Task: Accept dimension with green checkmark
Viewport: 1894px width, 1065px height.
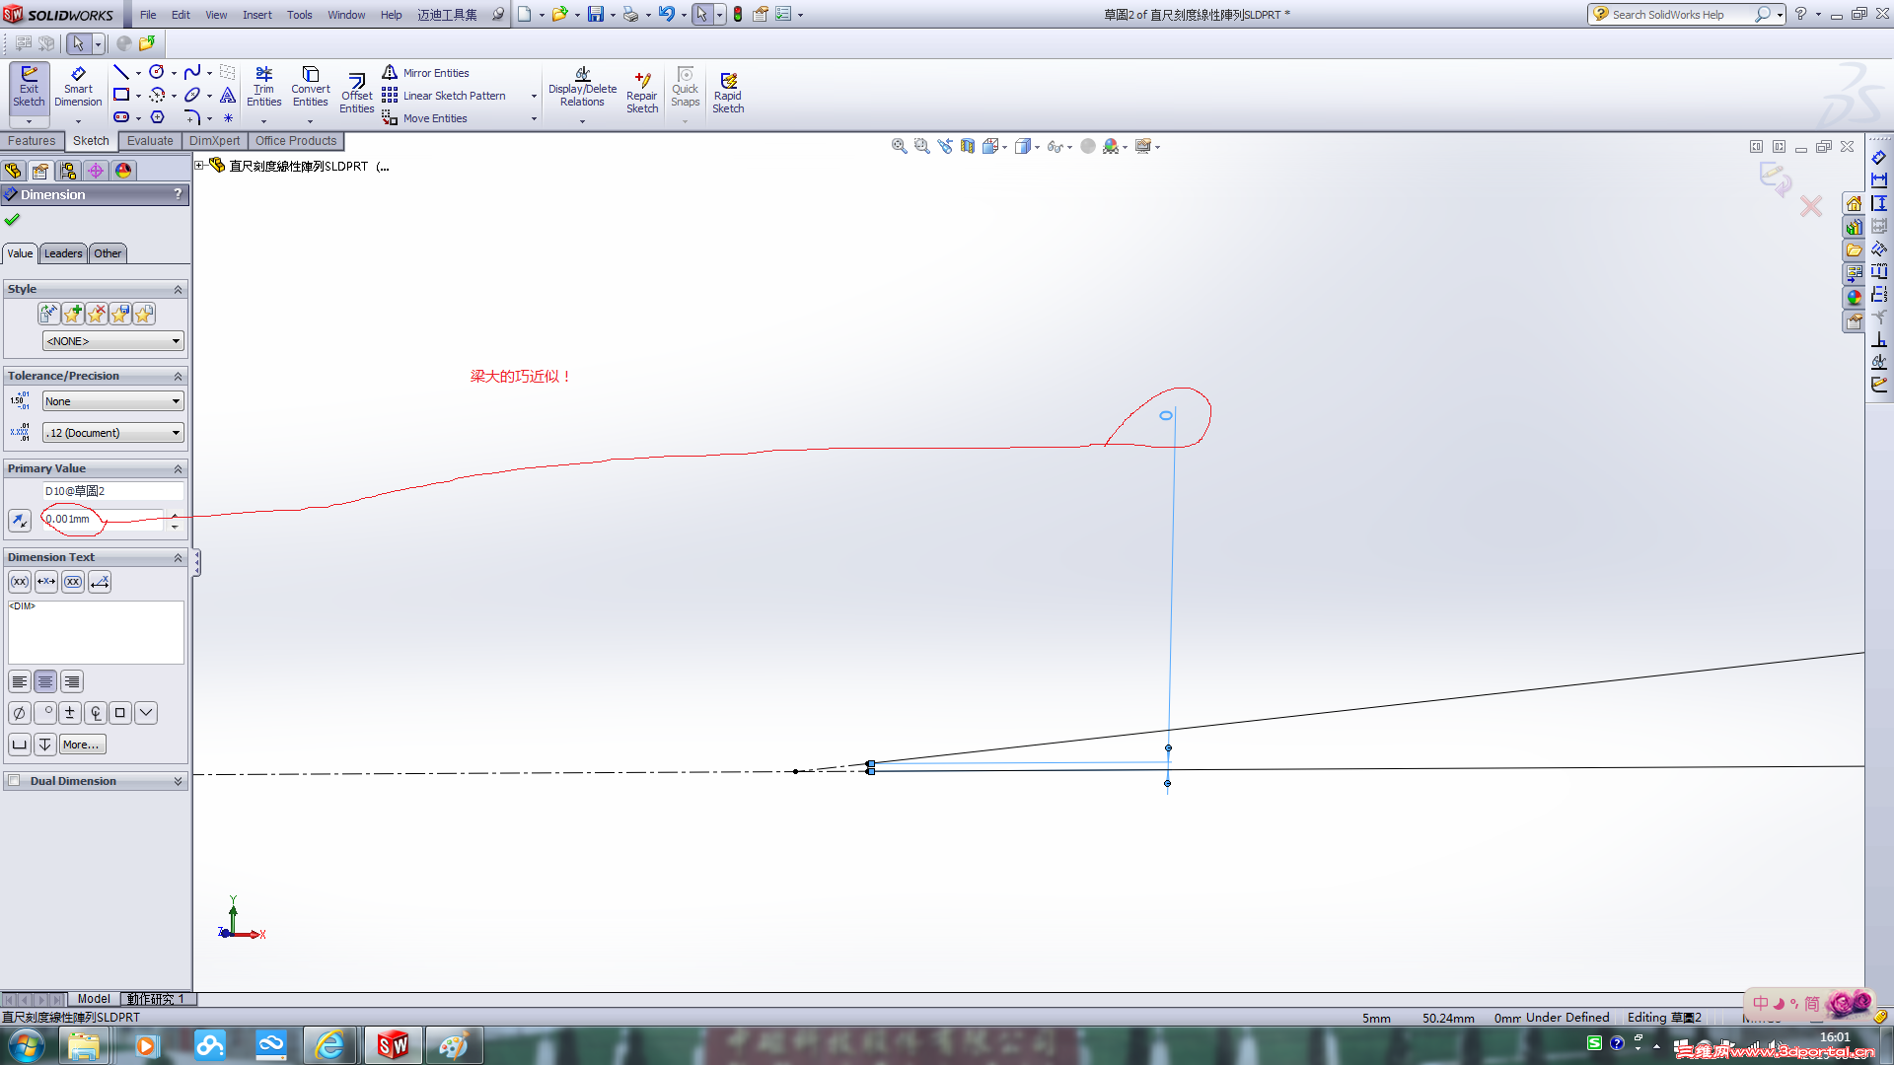Action: [x=12, y=220]
